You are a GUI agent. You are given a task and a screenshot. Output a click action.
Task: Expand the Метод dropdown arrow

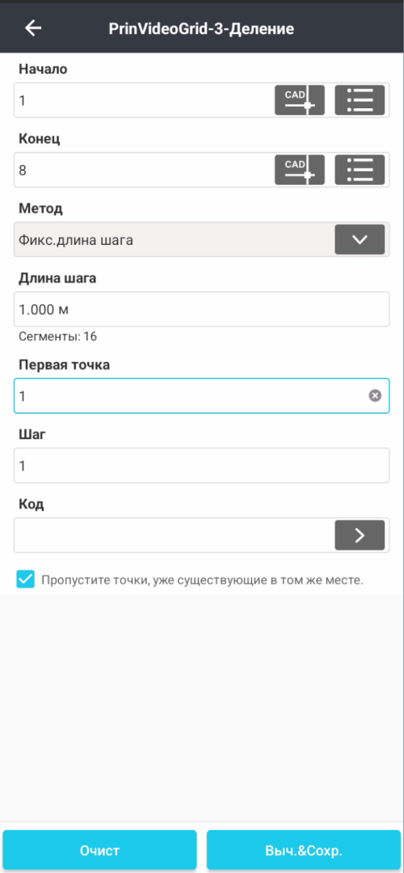(x=360, y=239)
